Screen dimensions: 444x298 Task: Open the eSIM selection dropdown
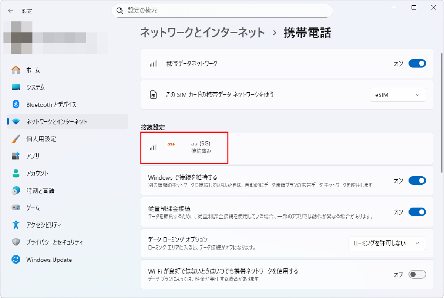point(398,95)
